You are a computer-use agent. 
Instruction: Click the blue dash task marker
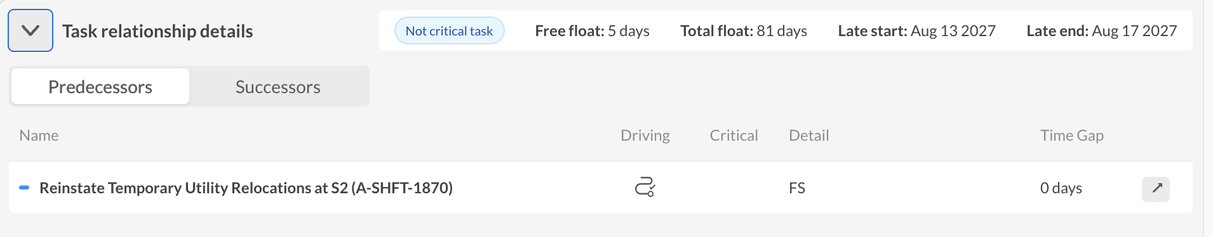[24, 188]
